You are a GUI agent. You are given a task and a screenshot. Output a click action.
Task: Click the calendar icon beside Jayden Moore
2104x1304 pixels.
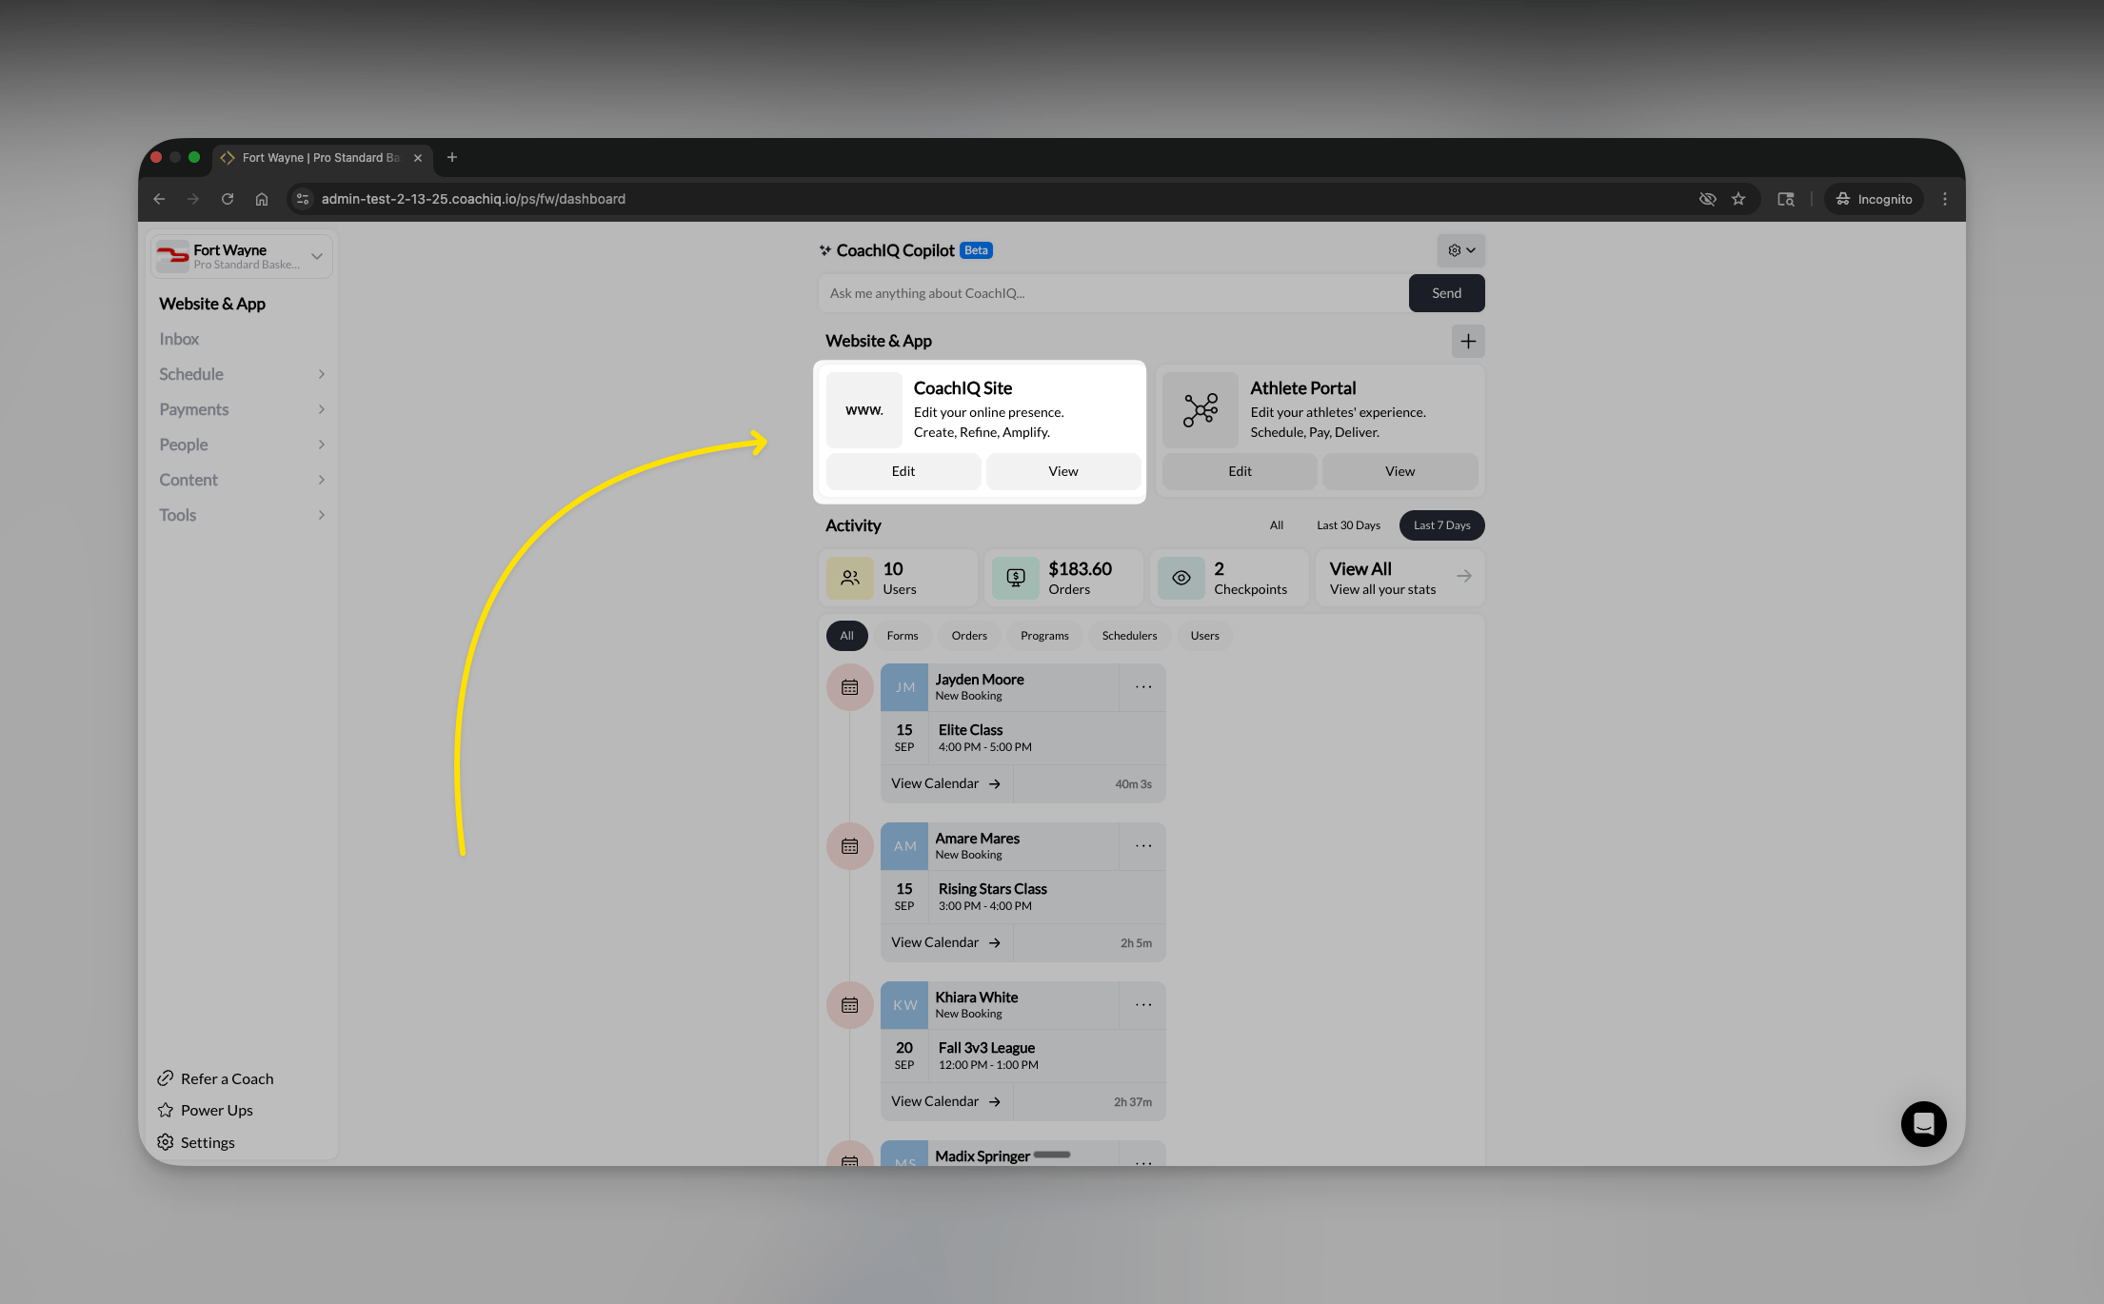[850, 687]
